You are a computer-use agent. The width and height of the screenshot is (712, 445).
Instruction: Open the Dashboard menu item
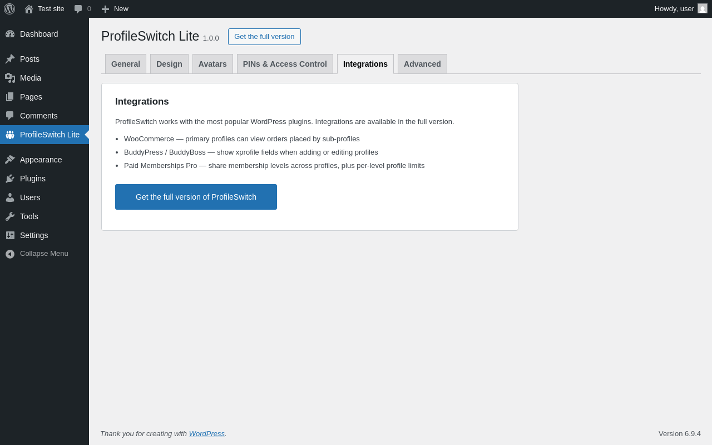(44, 34)
